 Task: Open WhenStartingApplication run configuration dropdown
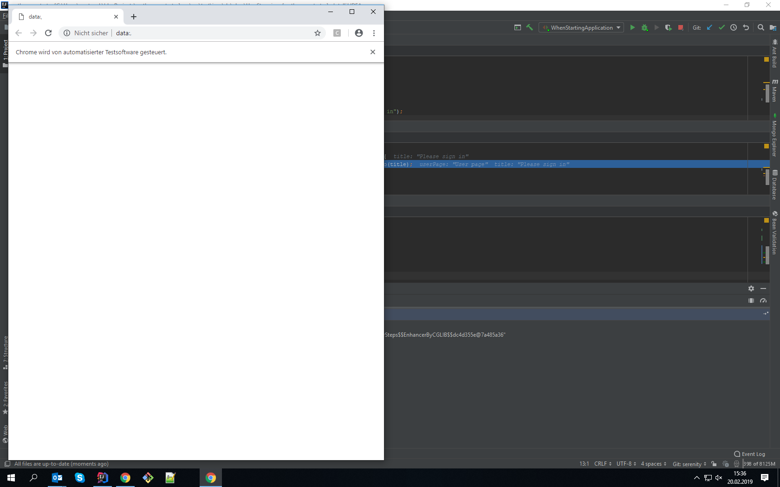coord(581,28)
